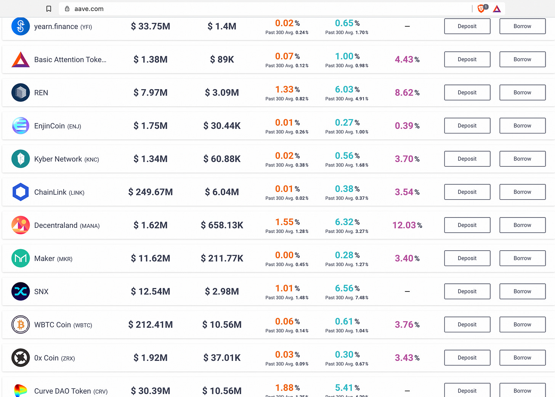Borrow SNX
This screenshot has height=397, width=555.
[523, 291]
